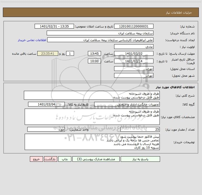Click the label گروه کالا
The image size is (202, 195).
point(188,105)
